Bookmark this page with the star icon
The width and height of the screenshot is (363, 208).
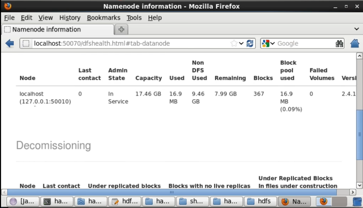click(x=234, y=44)
